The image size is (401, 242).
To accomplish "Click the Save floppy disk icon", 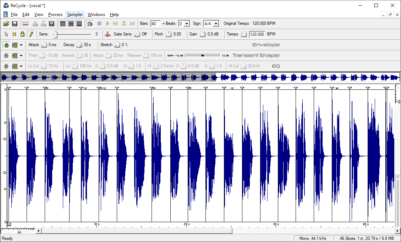I will click(15, 24).
